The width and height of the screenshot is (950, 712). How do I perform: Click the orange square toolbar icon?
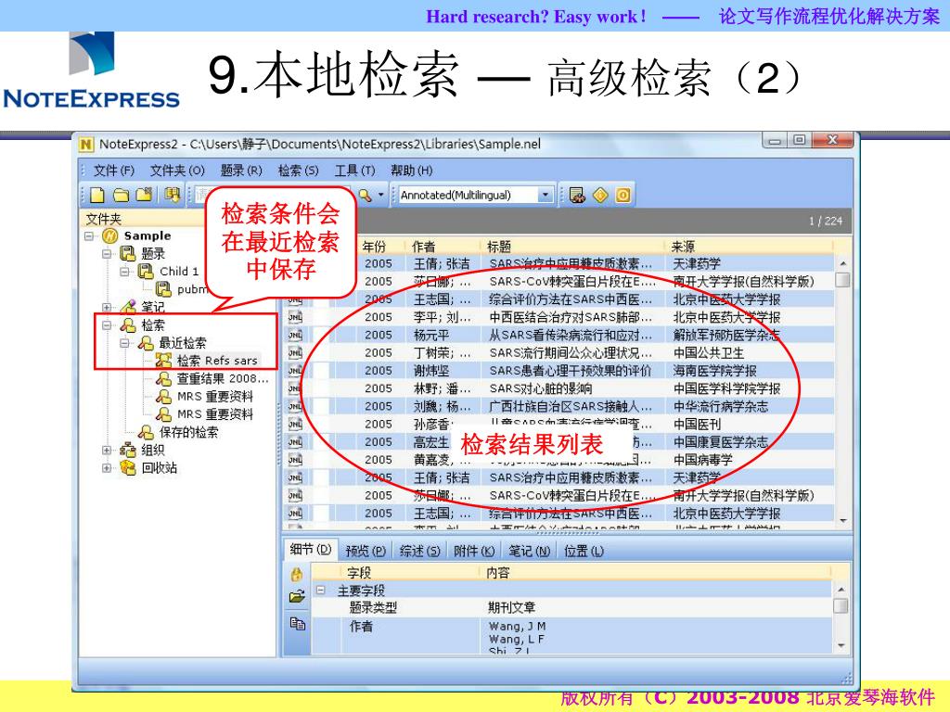coord(623,195)
